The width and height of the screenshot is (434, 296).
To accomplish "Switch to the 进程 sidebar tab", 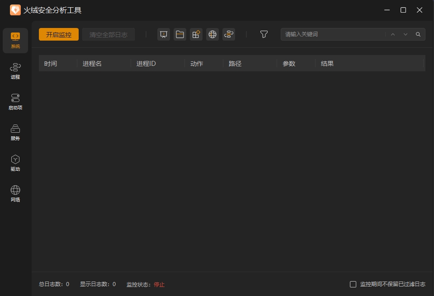I will 15,71.
